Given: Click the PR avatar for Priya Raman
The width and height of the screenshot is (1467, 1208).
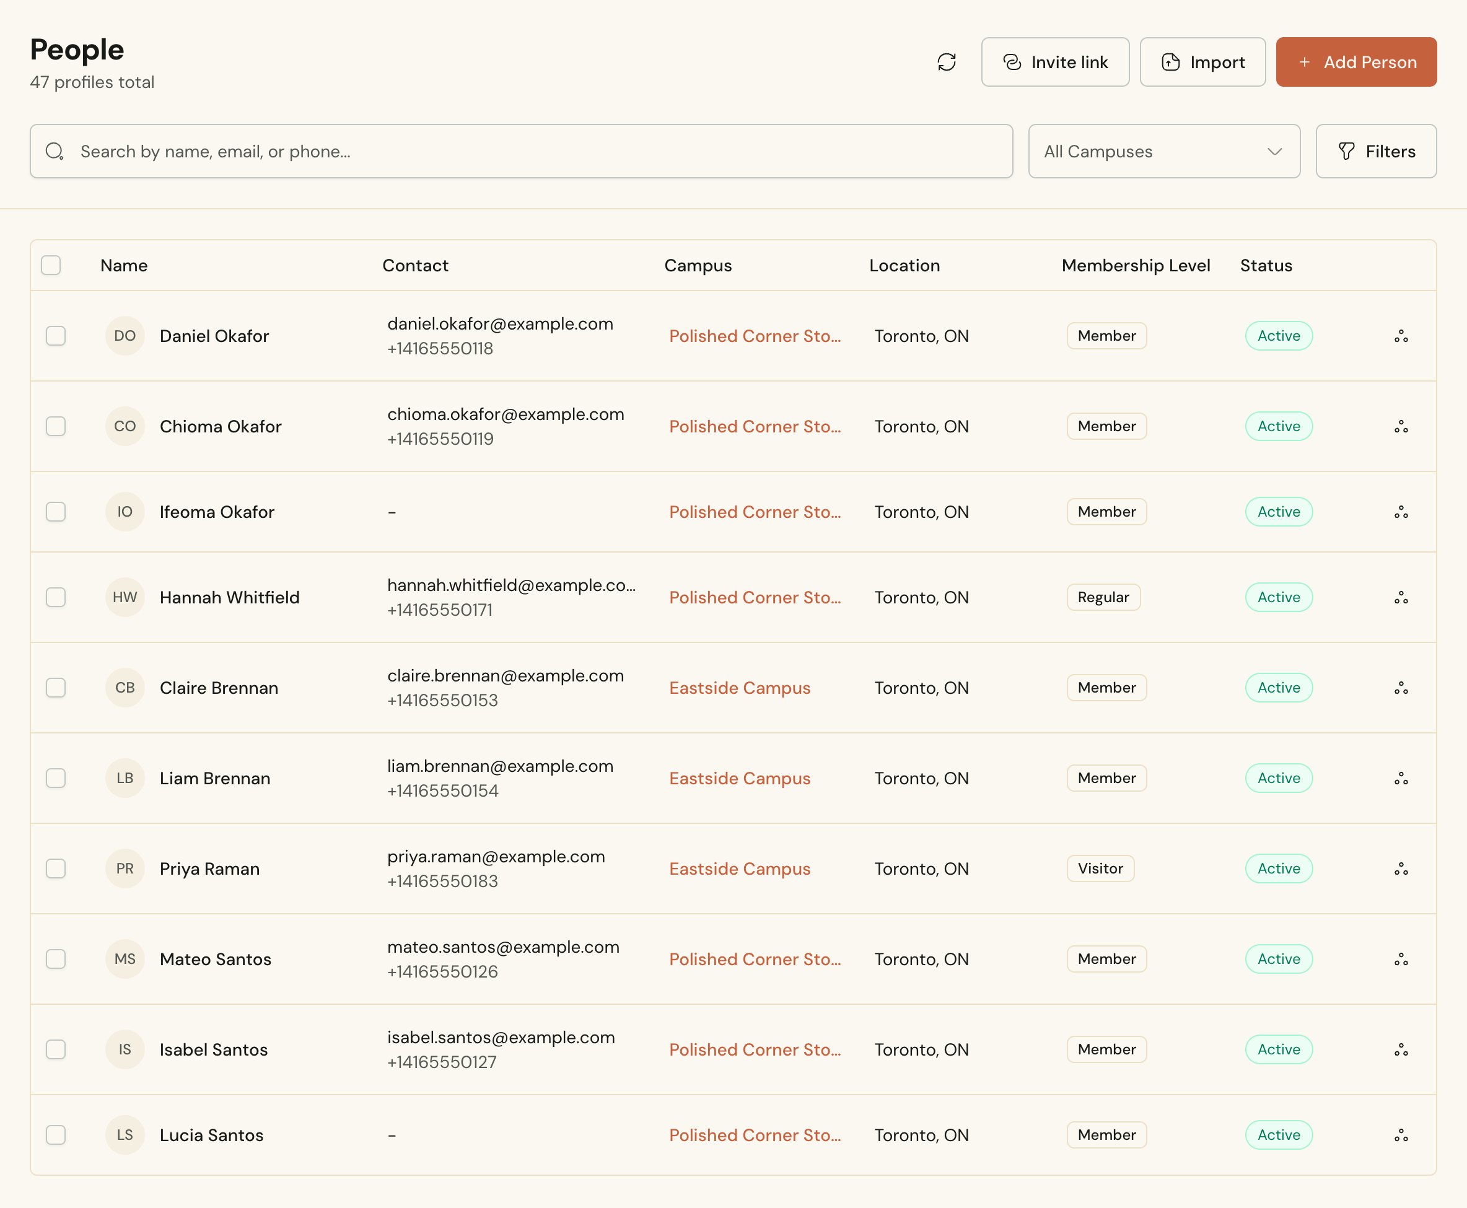Looking at the screenshot, I should coord(125,869).
